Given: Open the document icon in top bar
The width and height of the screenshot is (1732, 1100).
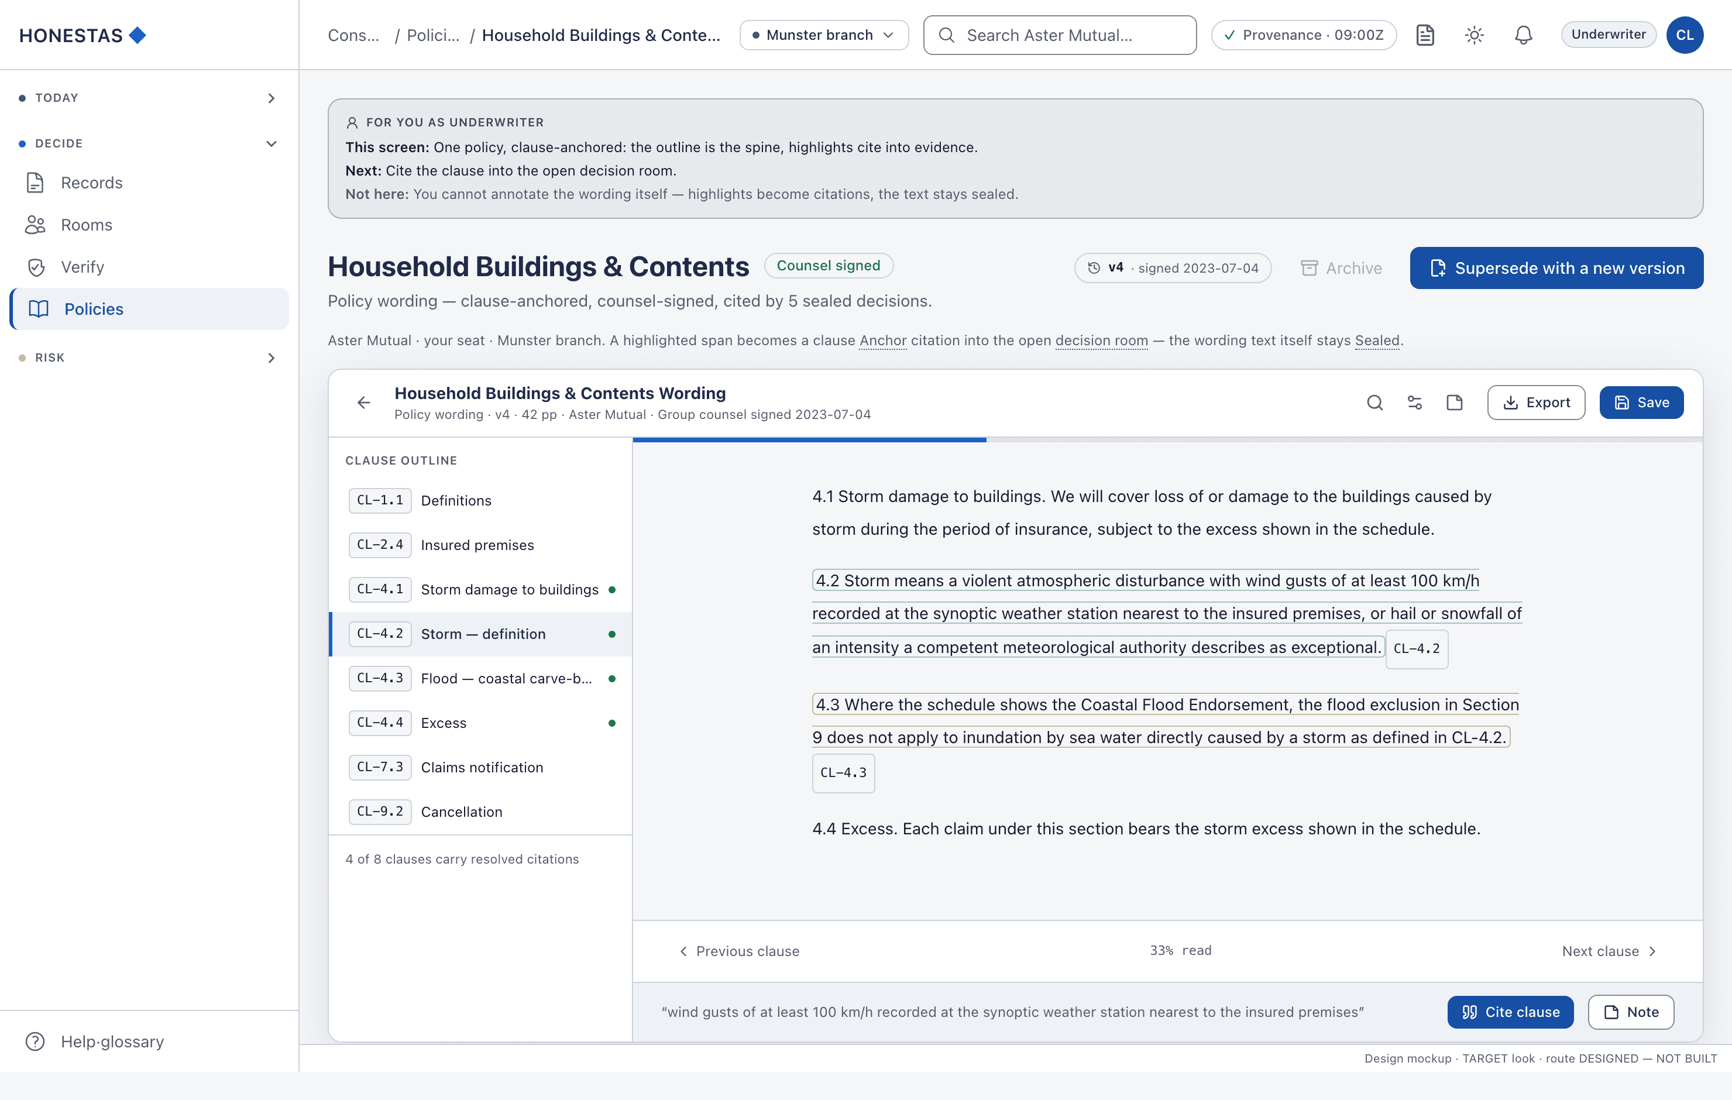Looking at the screenshot, I should point(1425,35).
